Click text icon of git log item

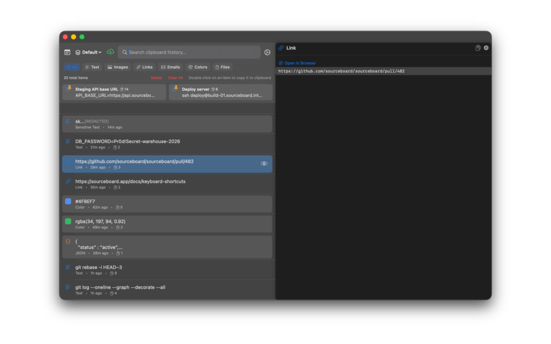tap(68, 287)
